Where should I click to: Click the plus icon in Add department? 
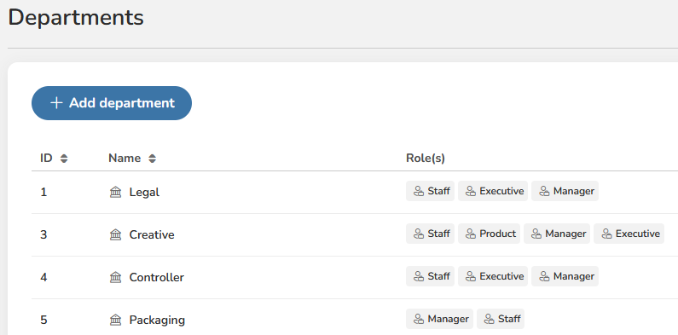[x=56, y=103]
